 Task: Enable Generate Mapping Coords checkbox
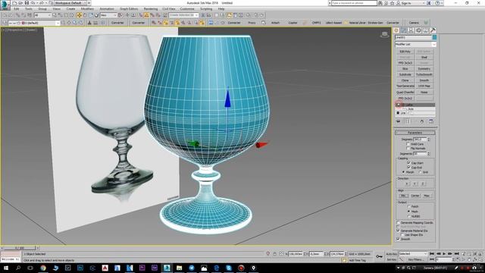pyautogui.click(x=398, y=222)
